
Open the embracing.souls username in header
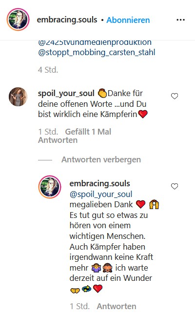(x=67, y=20)
